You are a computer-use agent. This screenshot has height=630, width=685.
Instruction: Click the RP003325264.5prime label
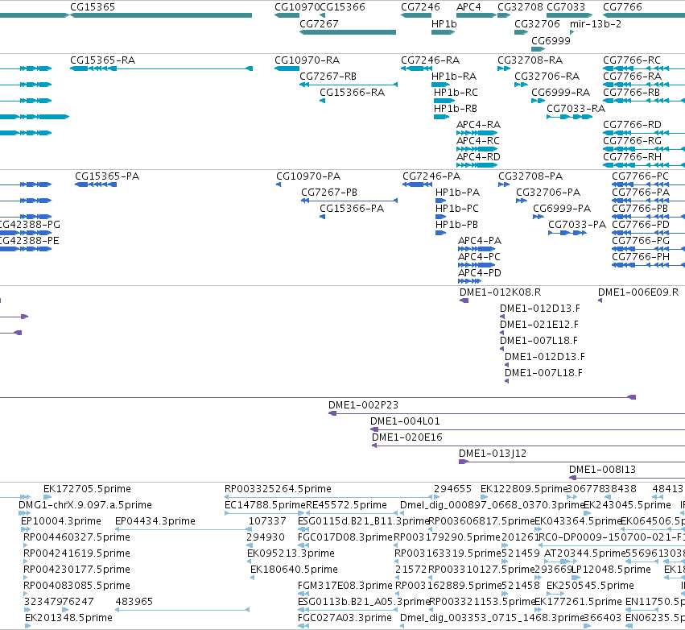[x=278, y=489]
